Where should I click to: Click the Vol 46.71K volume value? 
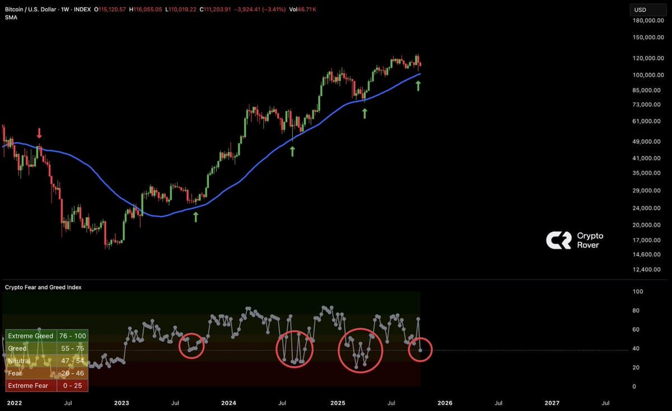point(305,9)
